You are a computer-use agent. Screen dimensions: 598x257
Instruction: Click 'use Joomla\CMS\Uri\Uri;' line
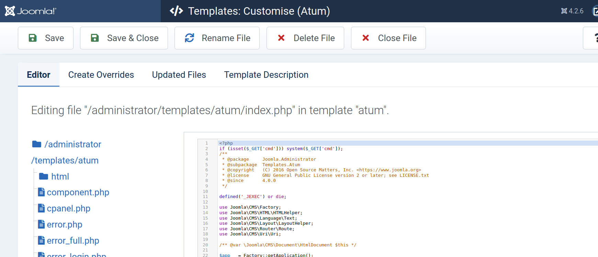250,234
